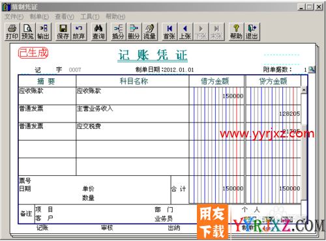Click the 附单据数 value field
The width and height of the screenshot is (326, 241).
pos(305,70)
